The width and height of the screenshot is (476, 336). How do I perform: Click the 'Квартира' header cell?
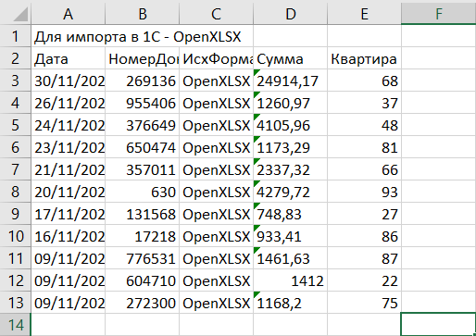[364, 58]
